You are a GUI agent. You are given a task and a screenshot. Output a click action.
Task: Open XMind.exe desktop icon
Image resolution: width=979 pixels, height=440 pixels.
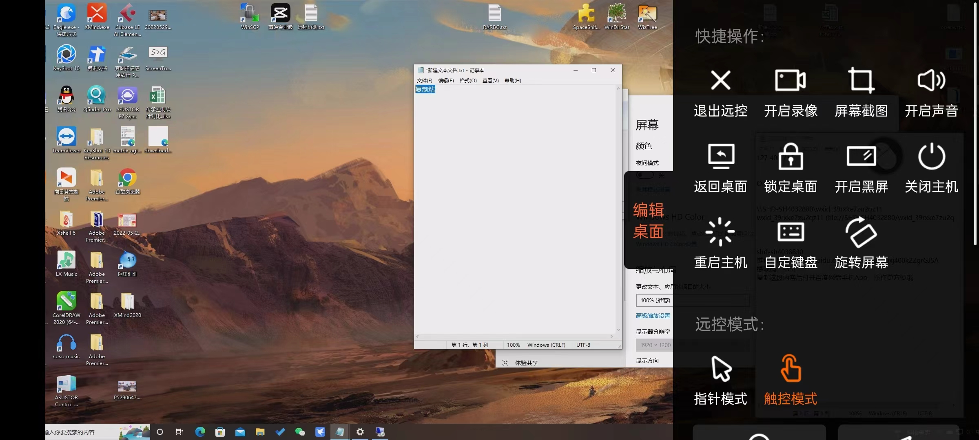click(97, 17)
